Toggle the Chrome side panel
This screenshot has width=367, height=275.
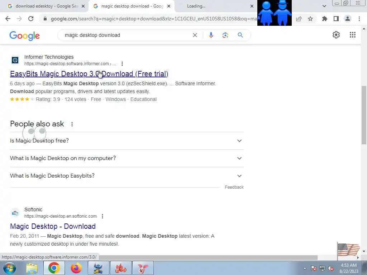(336, 19)
